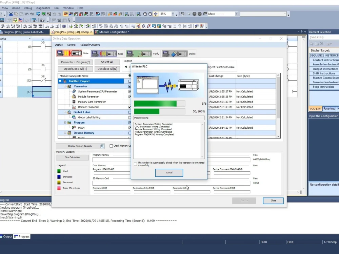
Task: Collapse the Global Label tree node
Action: pyautogui.click(x=65, y=112)
